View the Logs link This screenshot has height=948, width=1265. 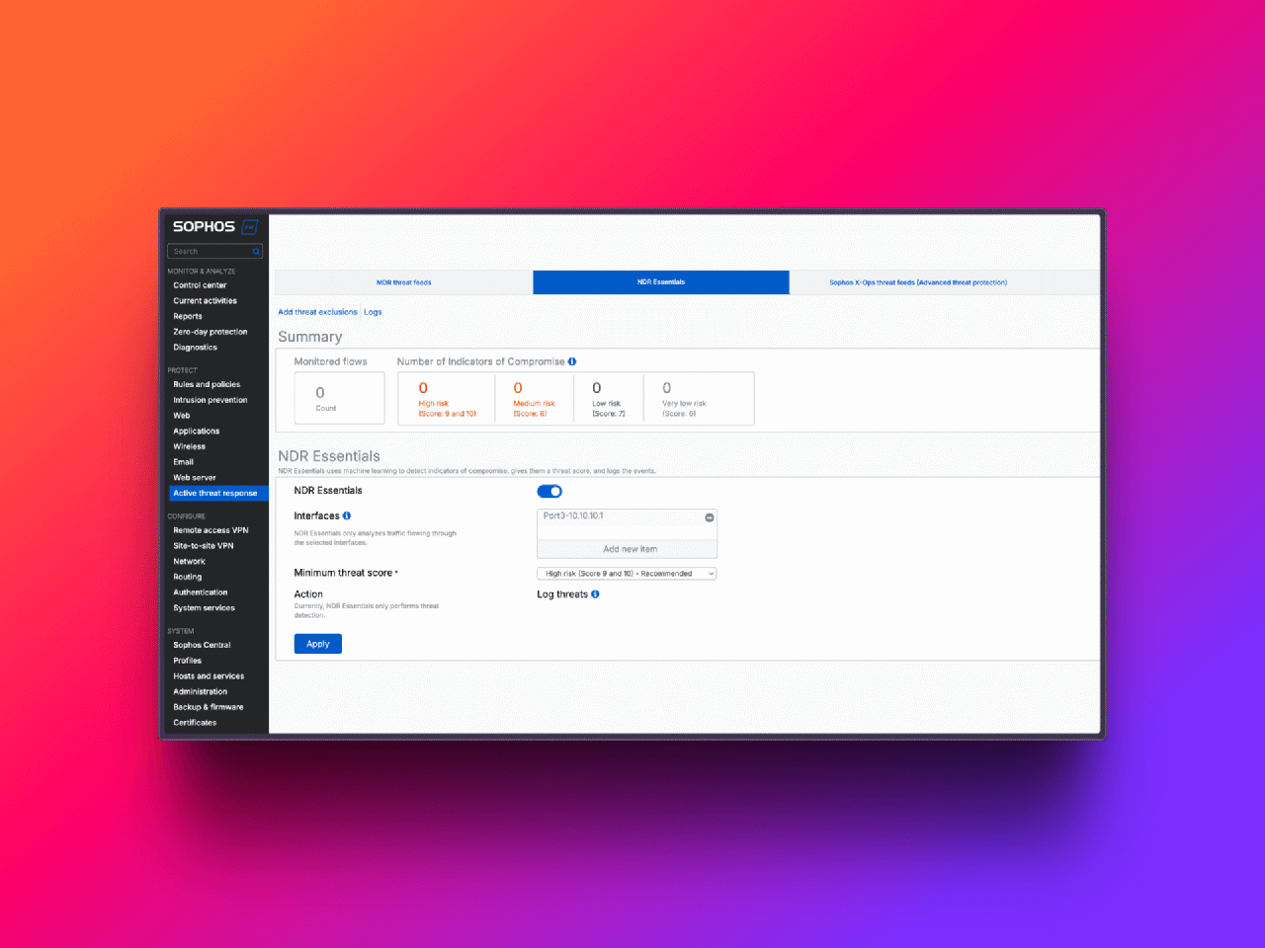click(x=373, y=312)
